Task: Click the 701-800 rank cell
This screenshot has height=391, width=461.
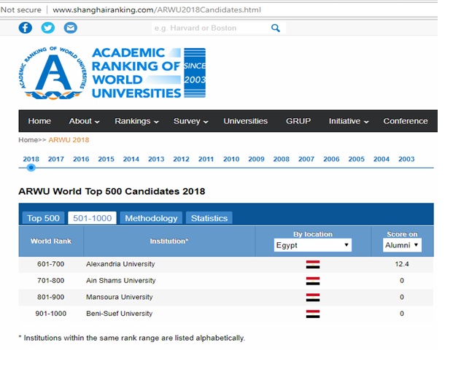Action: coord(50,280)
